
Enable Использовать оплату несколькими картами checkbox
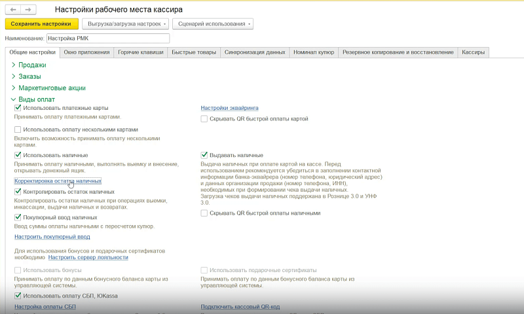18,130
